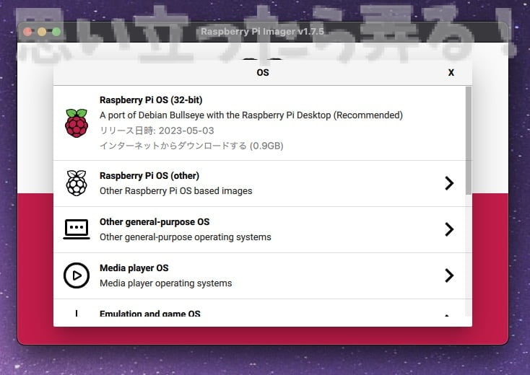Open the Media player OS submenu chevron
This screenshot has height=375, width=530.
click(x=448, y=275)
